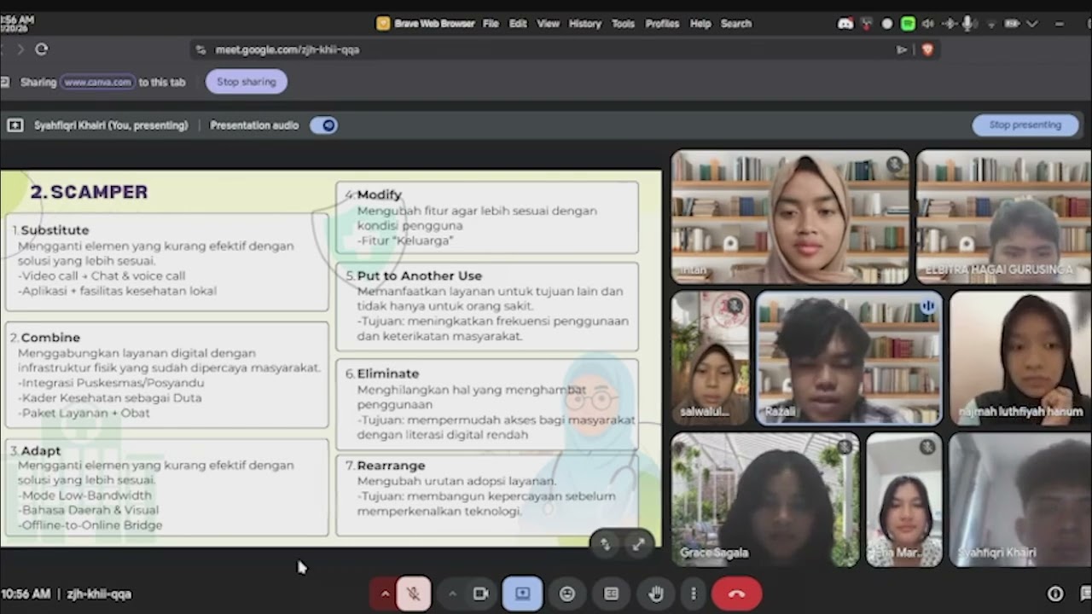
Task: Click Razali's blue audio indicator icon
Action: [927, 305]
